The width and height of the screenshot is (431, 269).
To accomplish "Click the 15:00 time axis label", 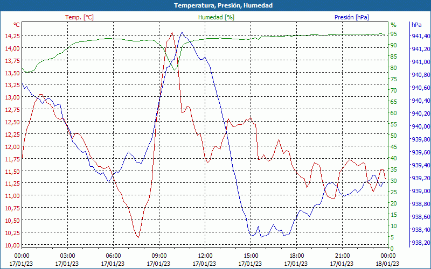I will pos(251,256).
